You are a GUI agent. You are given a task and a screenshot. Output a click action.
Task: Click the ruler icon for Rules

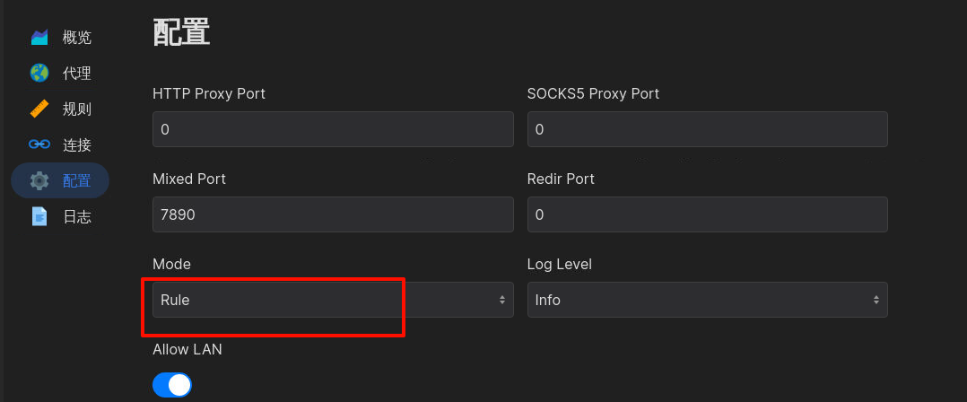(x=39, y=109)
